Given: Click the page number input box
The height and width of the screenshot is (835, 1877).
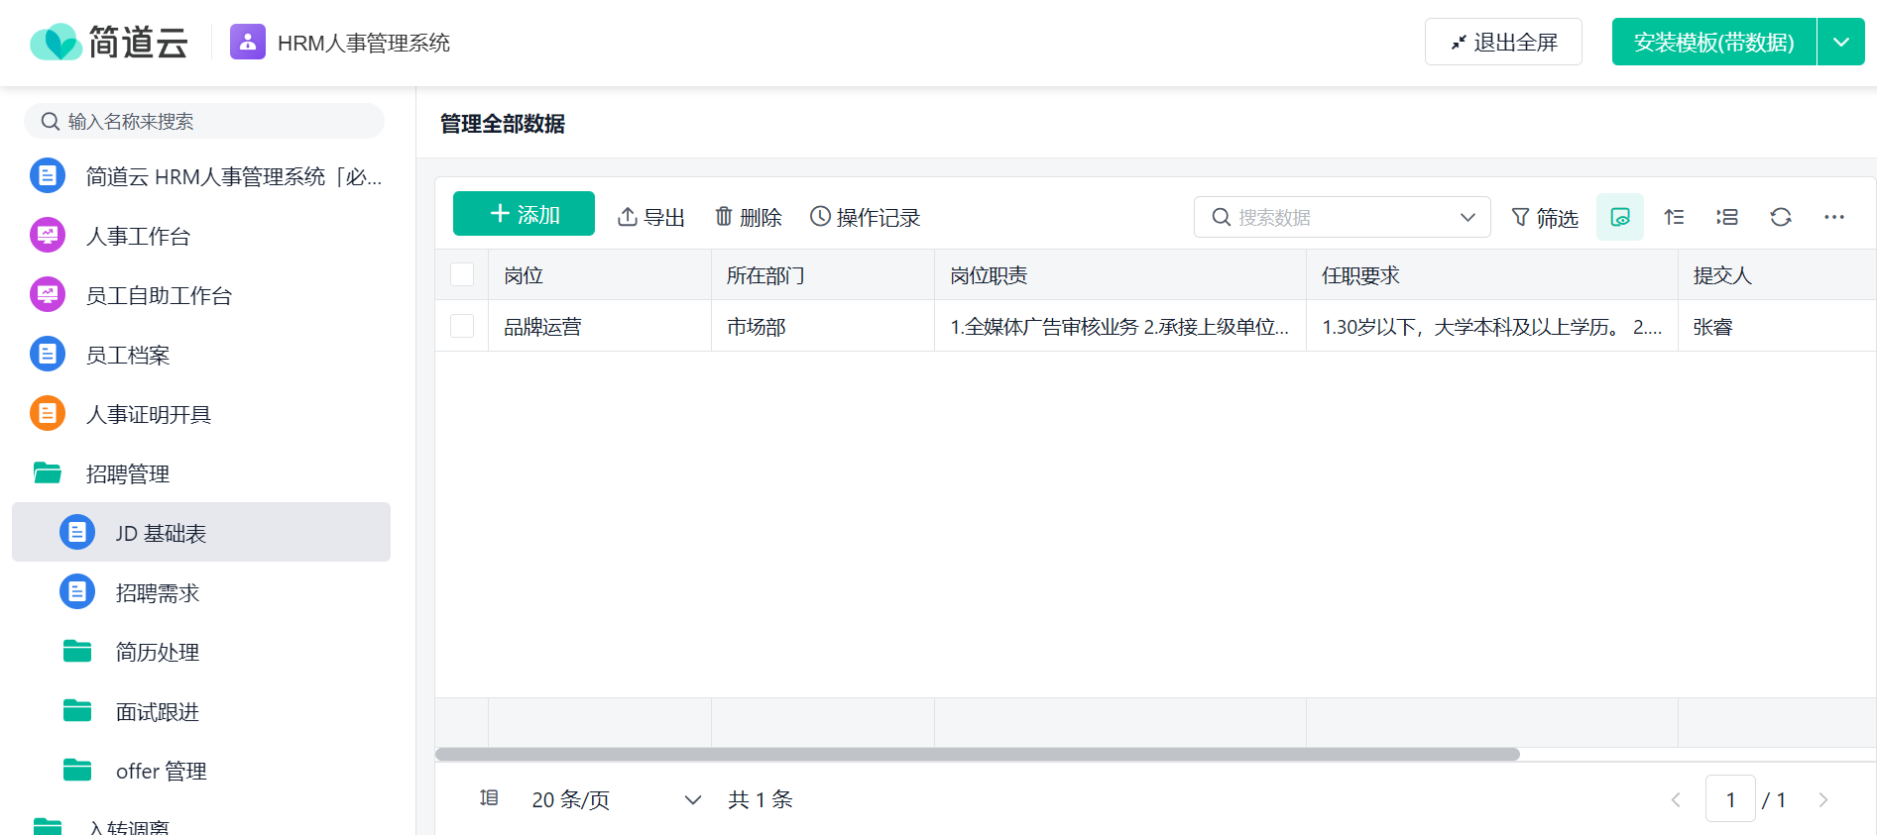Looking at the screenshot, I should pos(1730,799).
